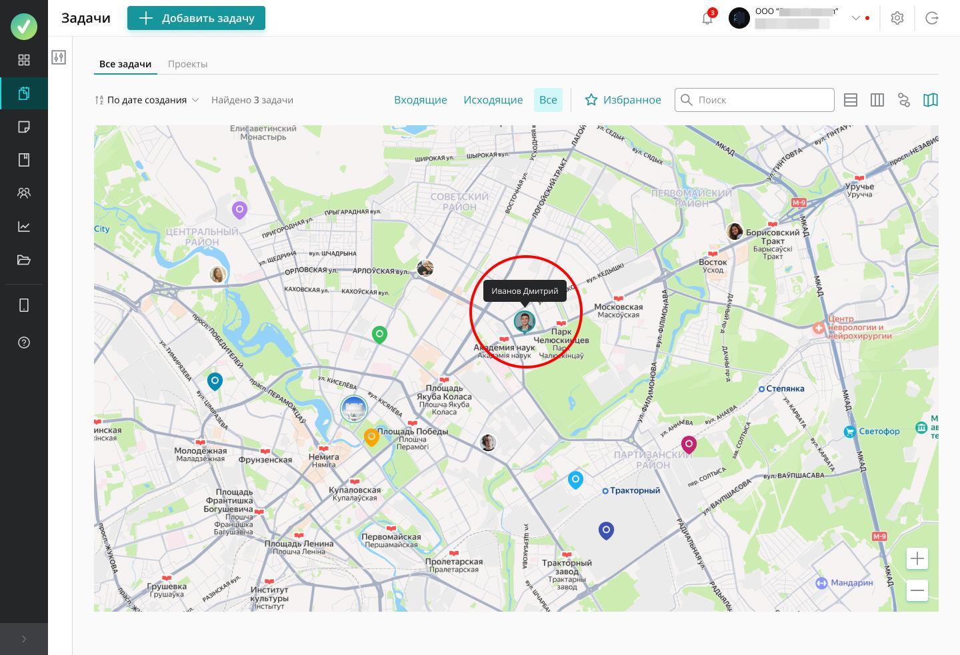Click employee avatar near Арлоўская вул.
This screenshot has width=960, height=655.
(425, 268)
